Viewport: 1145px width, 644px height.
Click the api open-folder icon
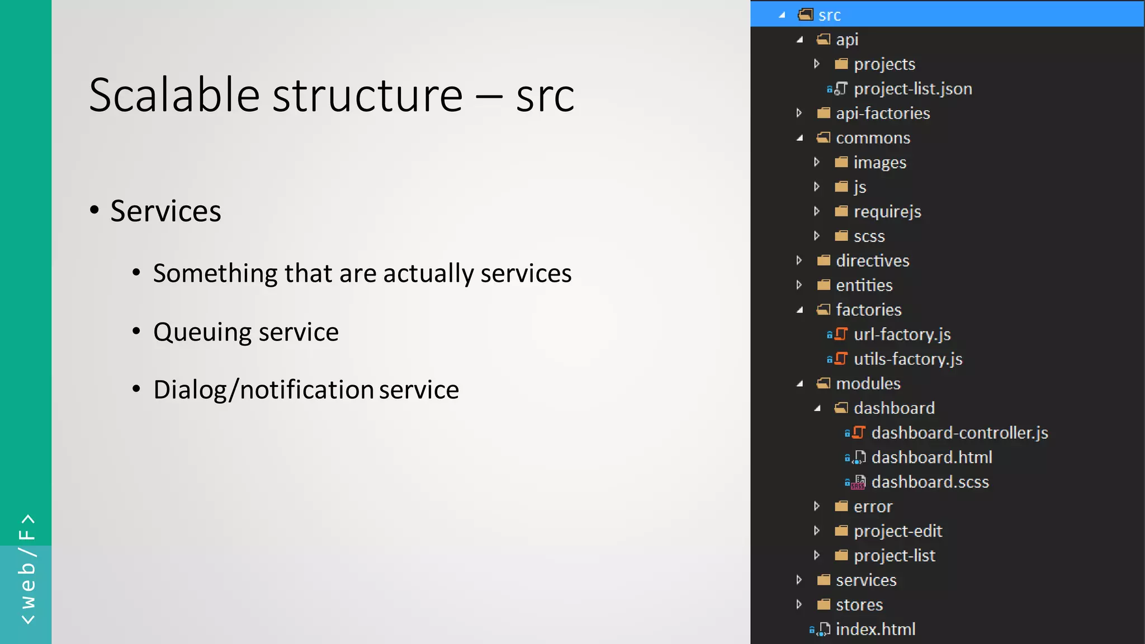pos(824,39)
